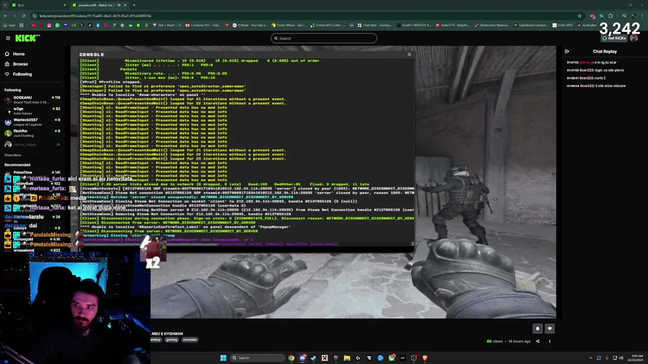Open the Destruction Warlock bookmark
The image size is (648, 364).
(492, 25)
